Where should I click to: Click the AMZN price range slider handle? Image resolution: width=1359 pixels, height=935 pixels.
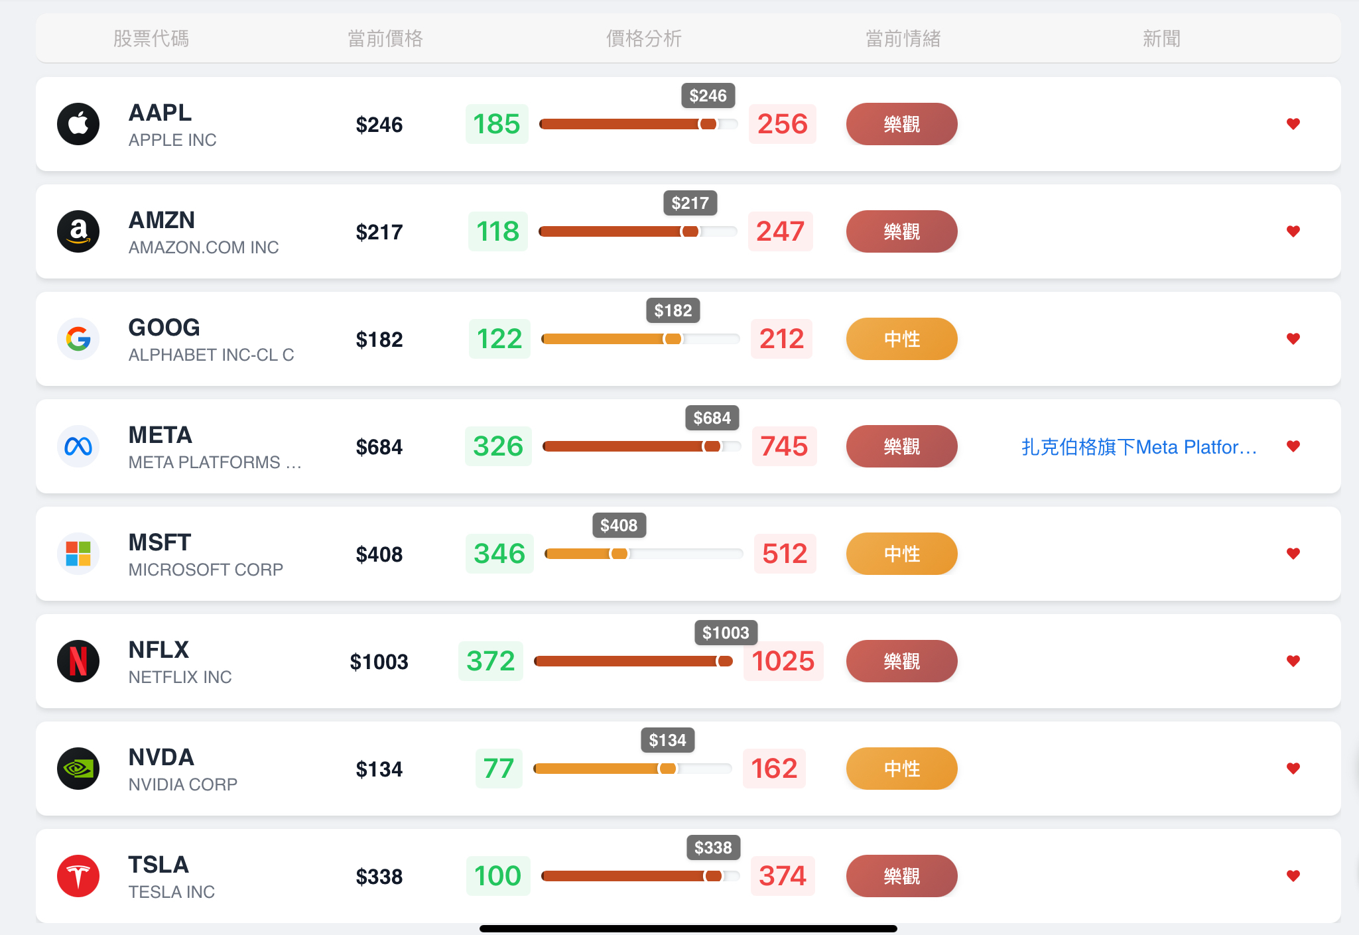click(x=690, y=231)
